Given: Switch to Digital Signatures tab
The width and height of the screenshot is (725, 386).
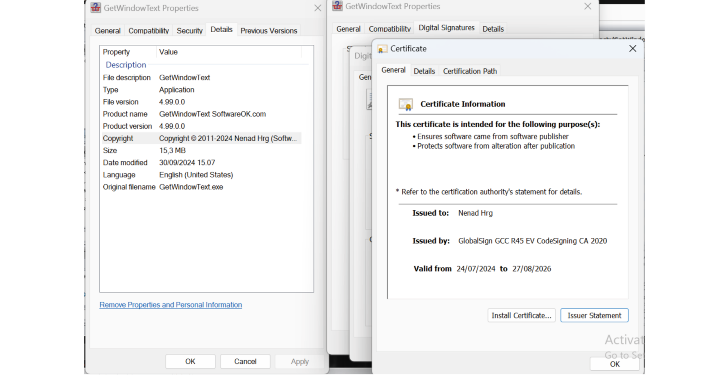Looking at the screenshot, I should (x=446, y=28).
